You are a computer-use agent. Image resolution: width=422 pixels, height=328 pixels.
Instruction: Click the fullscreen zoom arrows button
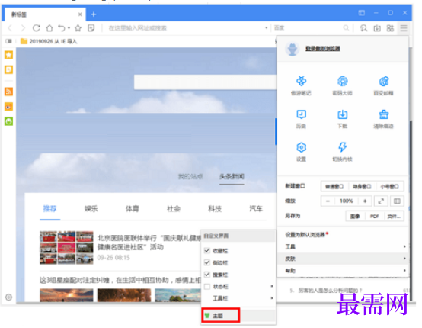[x=381, y=201]
